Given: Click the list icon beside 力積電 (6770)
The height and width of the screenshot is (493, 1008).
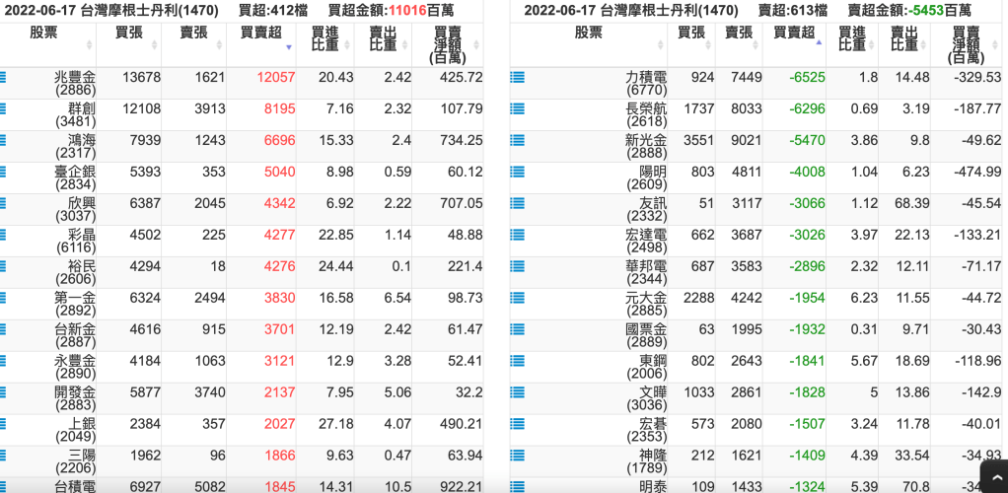Looking at the screenshot, I should pos(517,77).
